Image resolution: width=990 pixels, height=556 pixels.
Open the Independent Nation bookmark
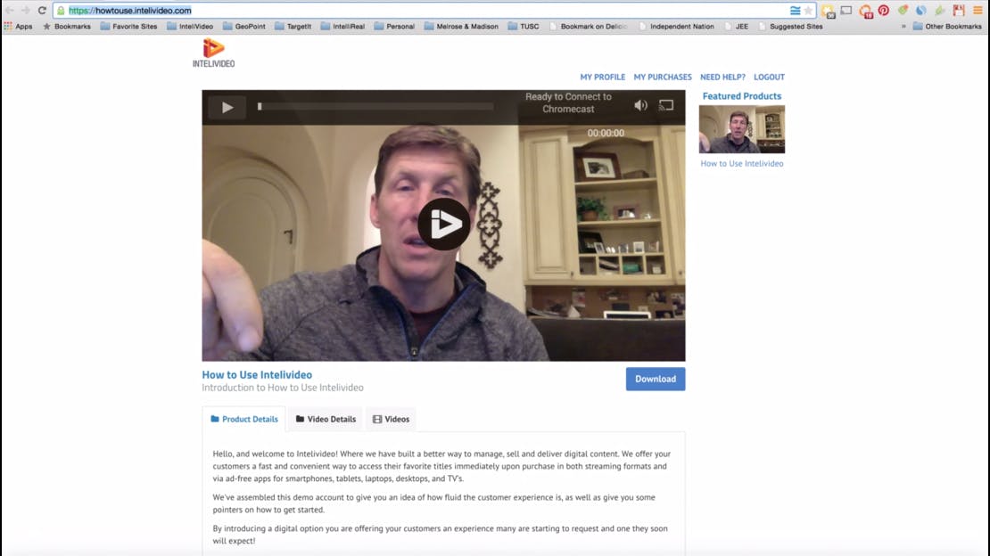coord(676,27)
